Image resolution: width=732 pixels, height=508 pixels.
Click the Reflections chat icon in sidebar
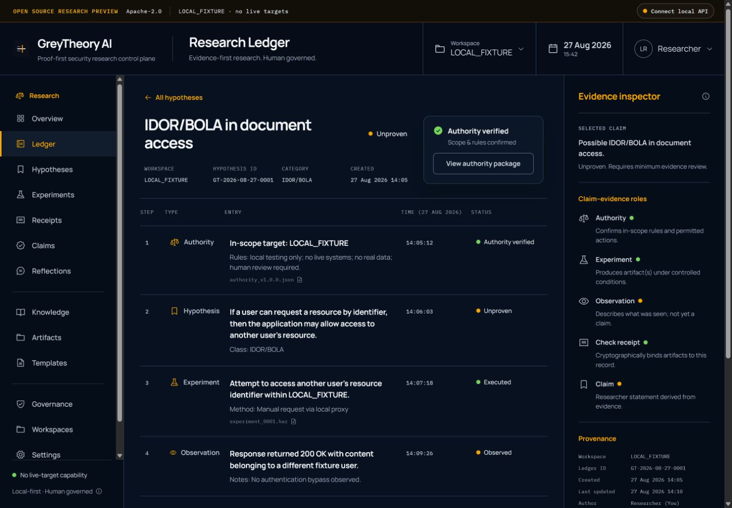click(x=21, y=271)
